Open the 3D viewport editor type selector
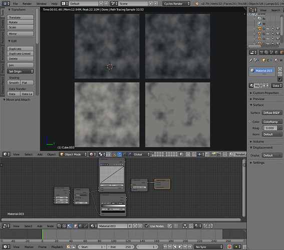The width and height of the screenshot is (284, 250). click(x=7, y=154)
